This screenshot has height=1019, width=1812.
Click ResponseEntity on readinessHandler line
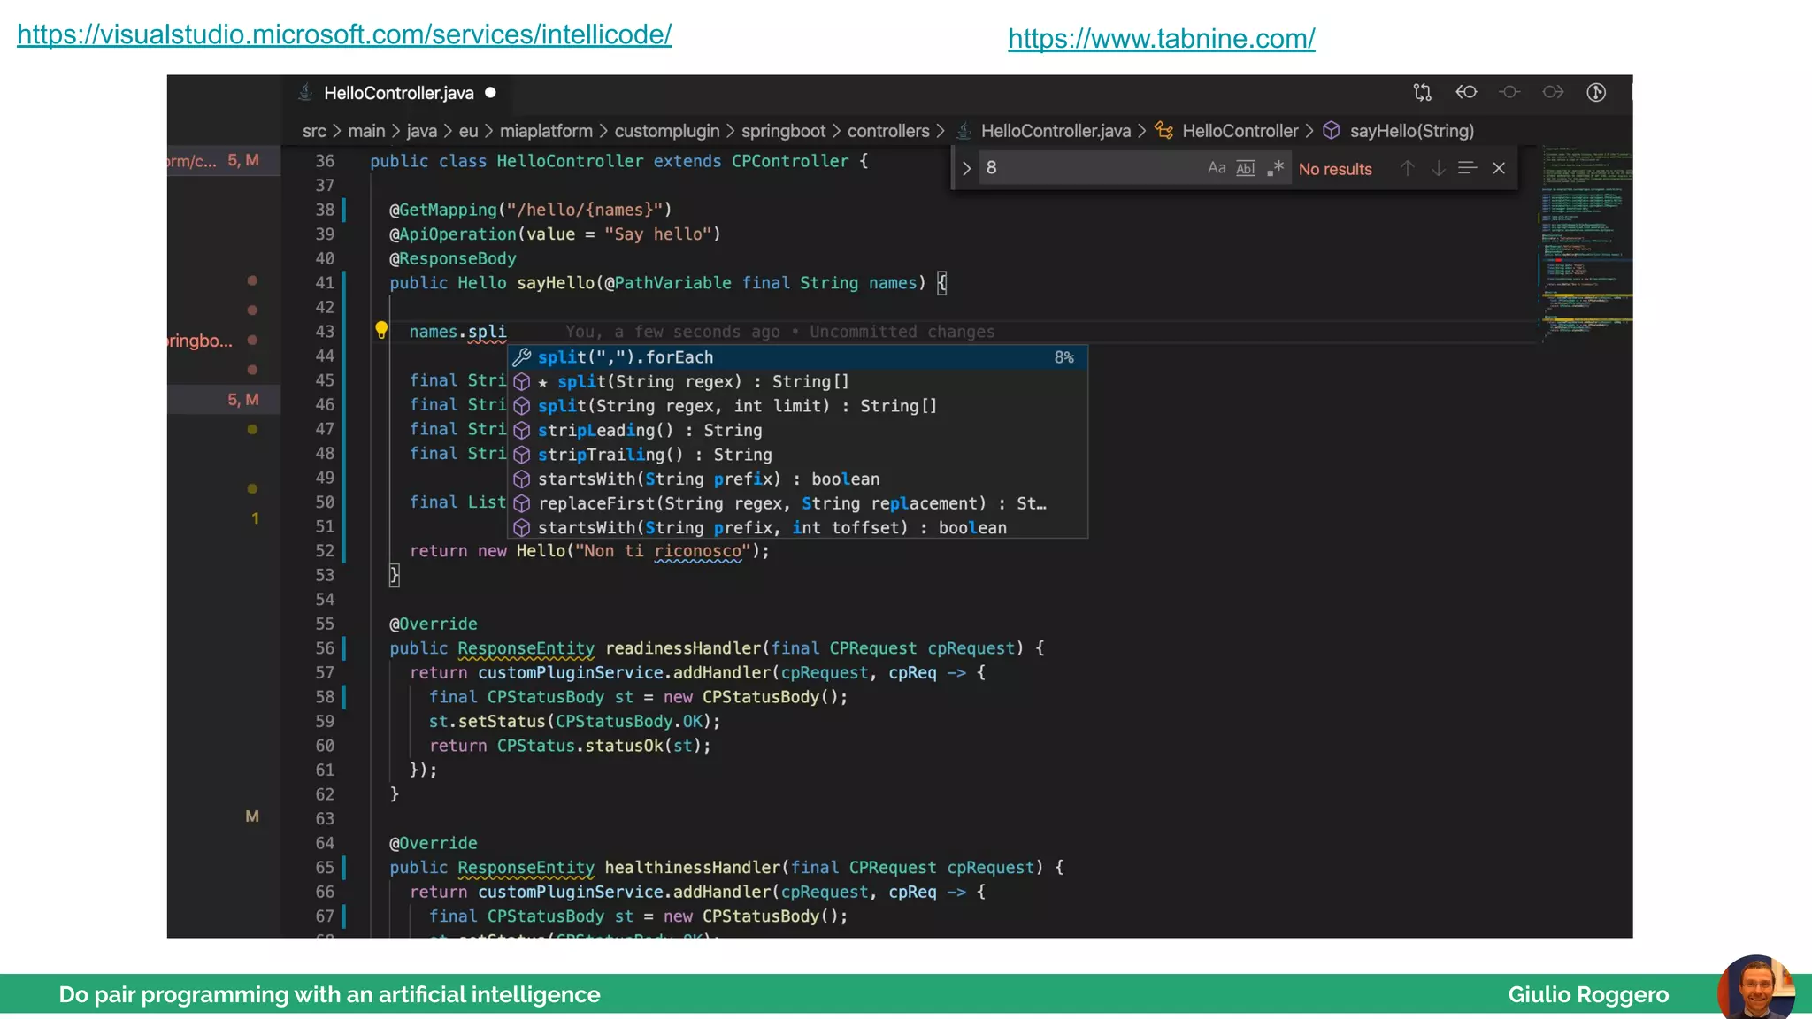(526, 648)
